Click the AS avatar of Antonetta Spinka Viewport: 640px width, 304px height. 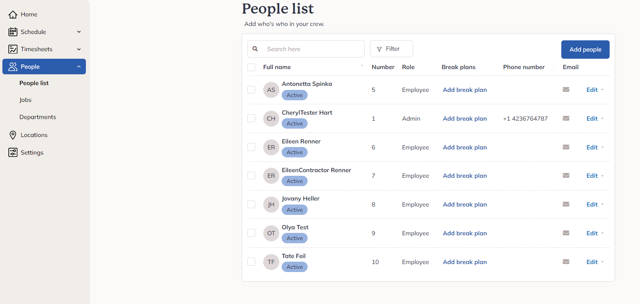pos(271,90)
